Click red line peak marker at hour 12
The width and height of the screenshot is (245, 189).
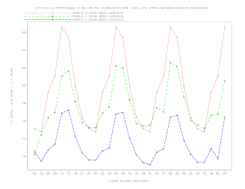click(62, 27)
